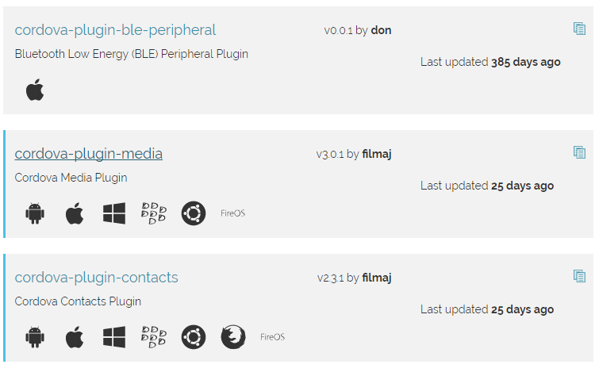
Task: Click FireOS label in cordova-plugin-contacts row
Action: coord(272,337)
